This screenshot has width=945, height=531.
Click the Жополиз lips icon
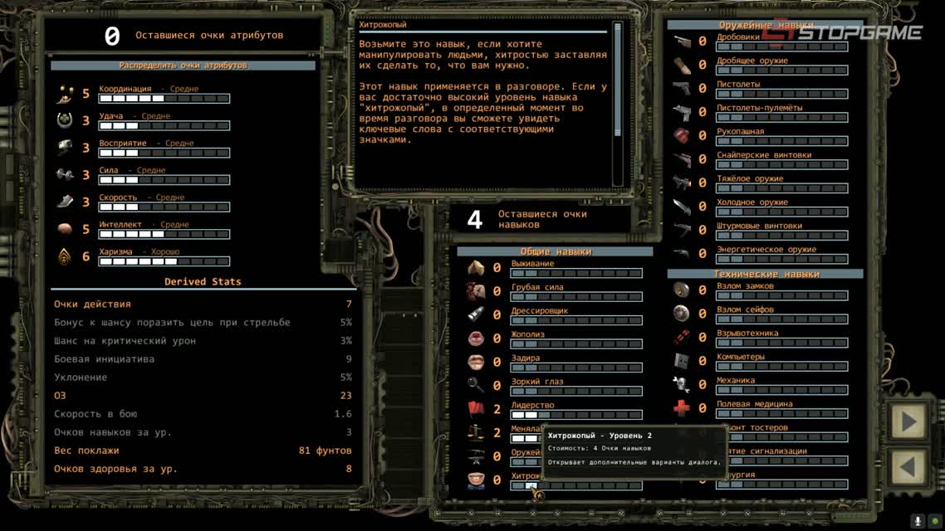click(x=476, y=339)
